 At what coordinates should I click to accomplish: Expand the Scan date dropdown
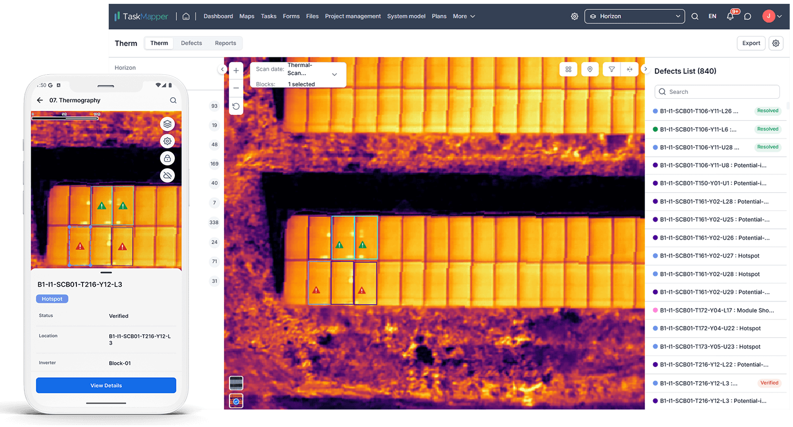tap(334, 74)
